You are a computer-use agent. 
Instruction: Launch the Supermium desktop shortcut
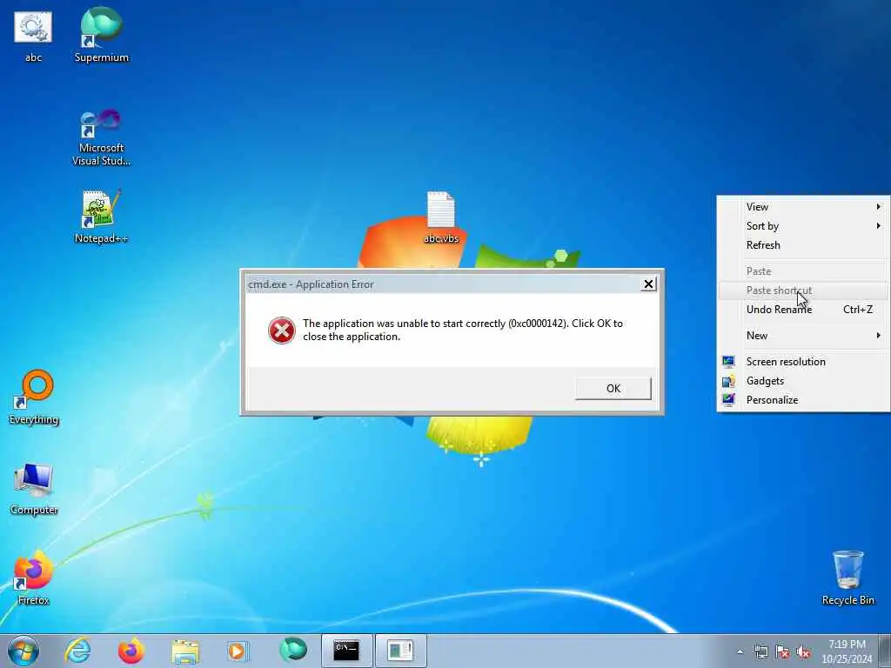click(101, 35)
